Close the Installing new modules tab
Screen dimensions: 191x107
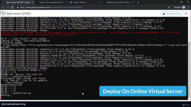(x=133, y=2)
